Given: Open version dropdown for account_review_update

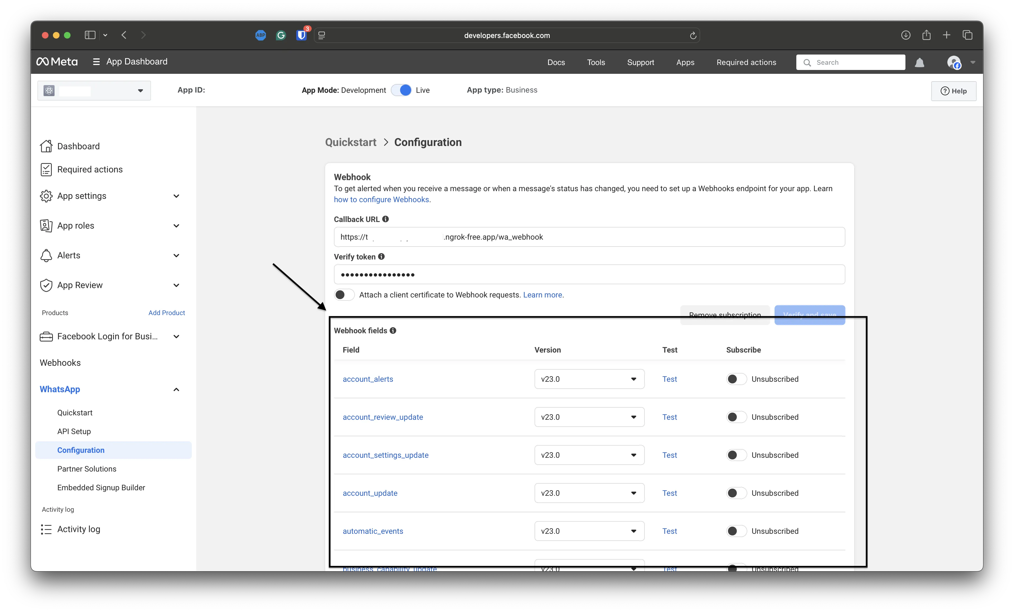Looking at the screenshot, I should point(589,417).
